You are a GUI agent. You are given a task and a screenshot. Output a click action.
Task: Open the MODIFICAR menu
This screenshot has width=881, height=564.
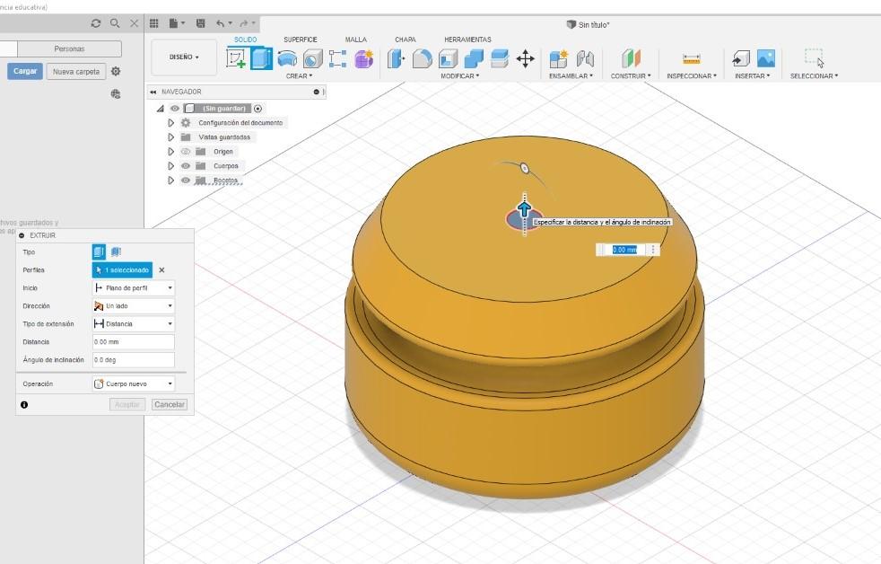459,76
